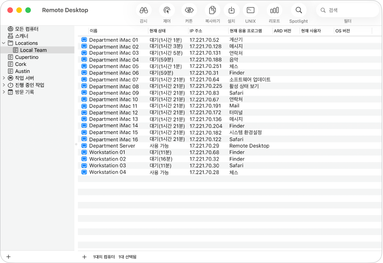Click the add list plus button in sidebar
The height and width of the screenshot is (263, 383).
coord(8,257)
